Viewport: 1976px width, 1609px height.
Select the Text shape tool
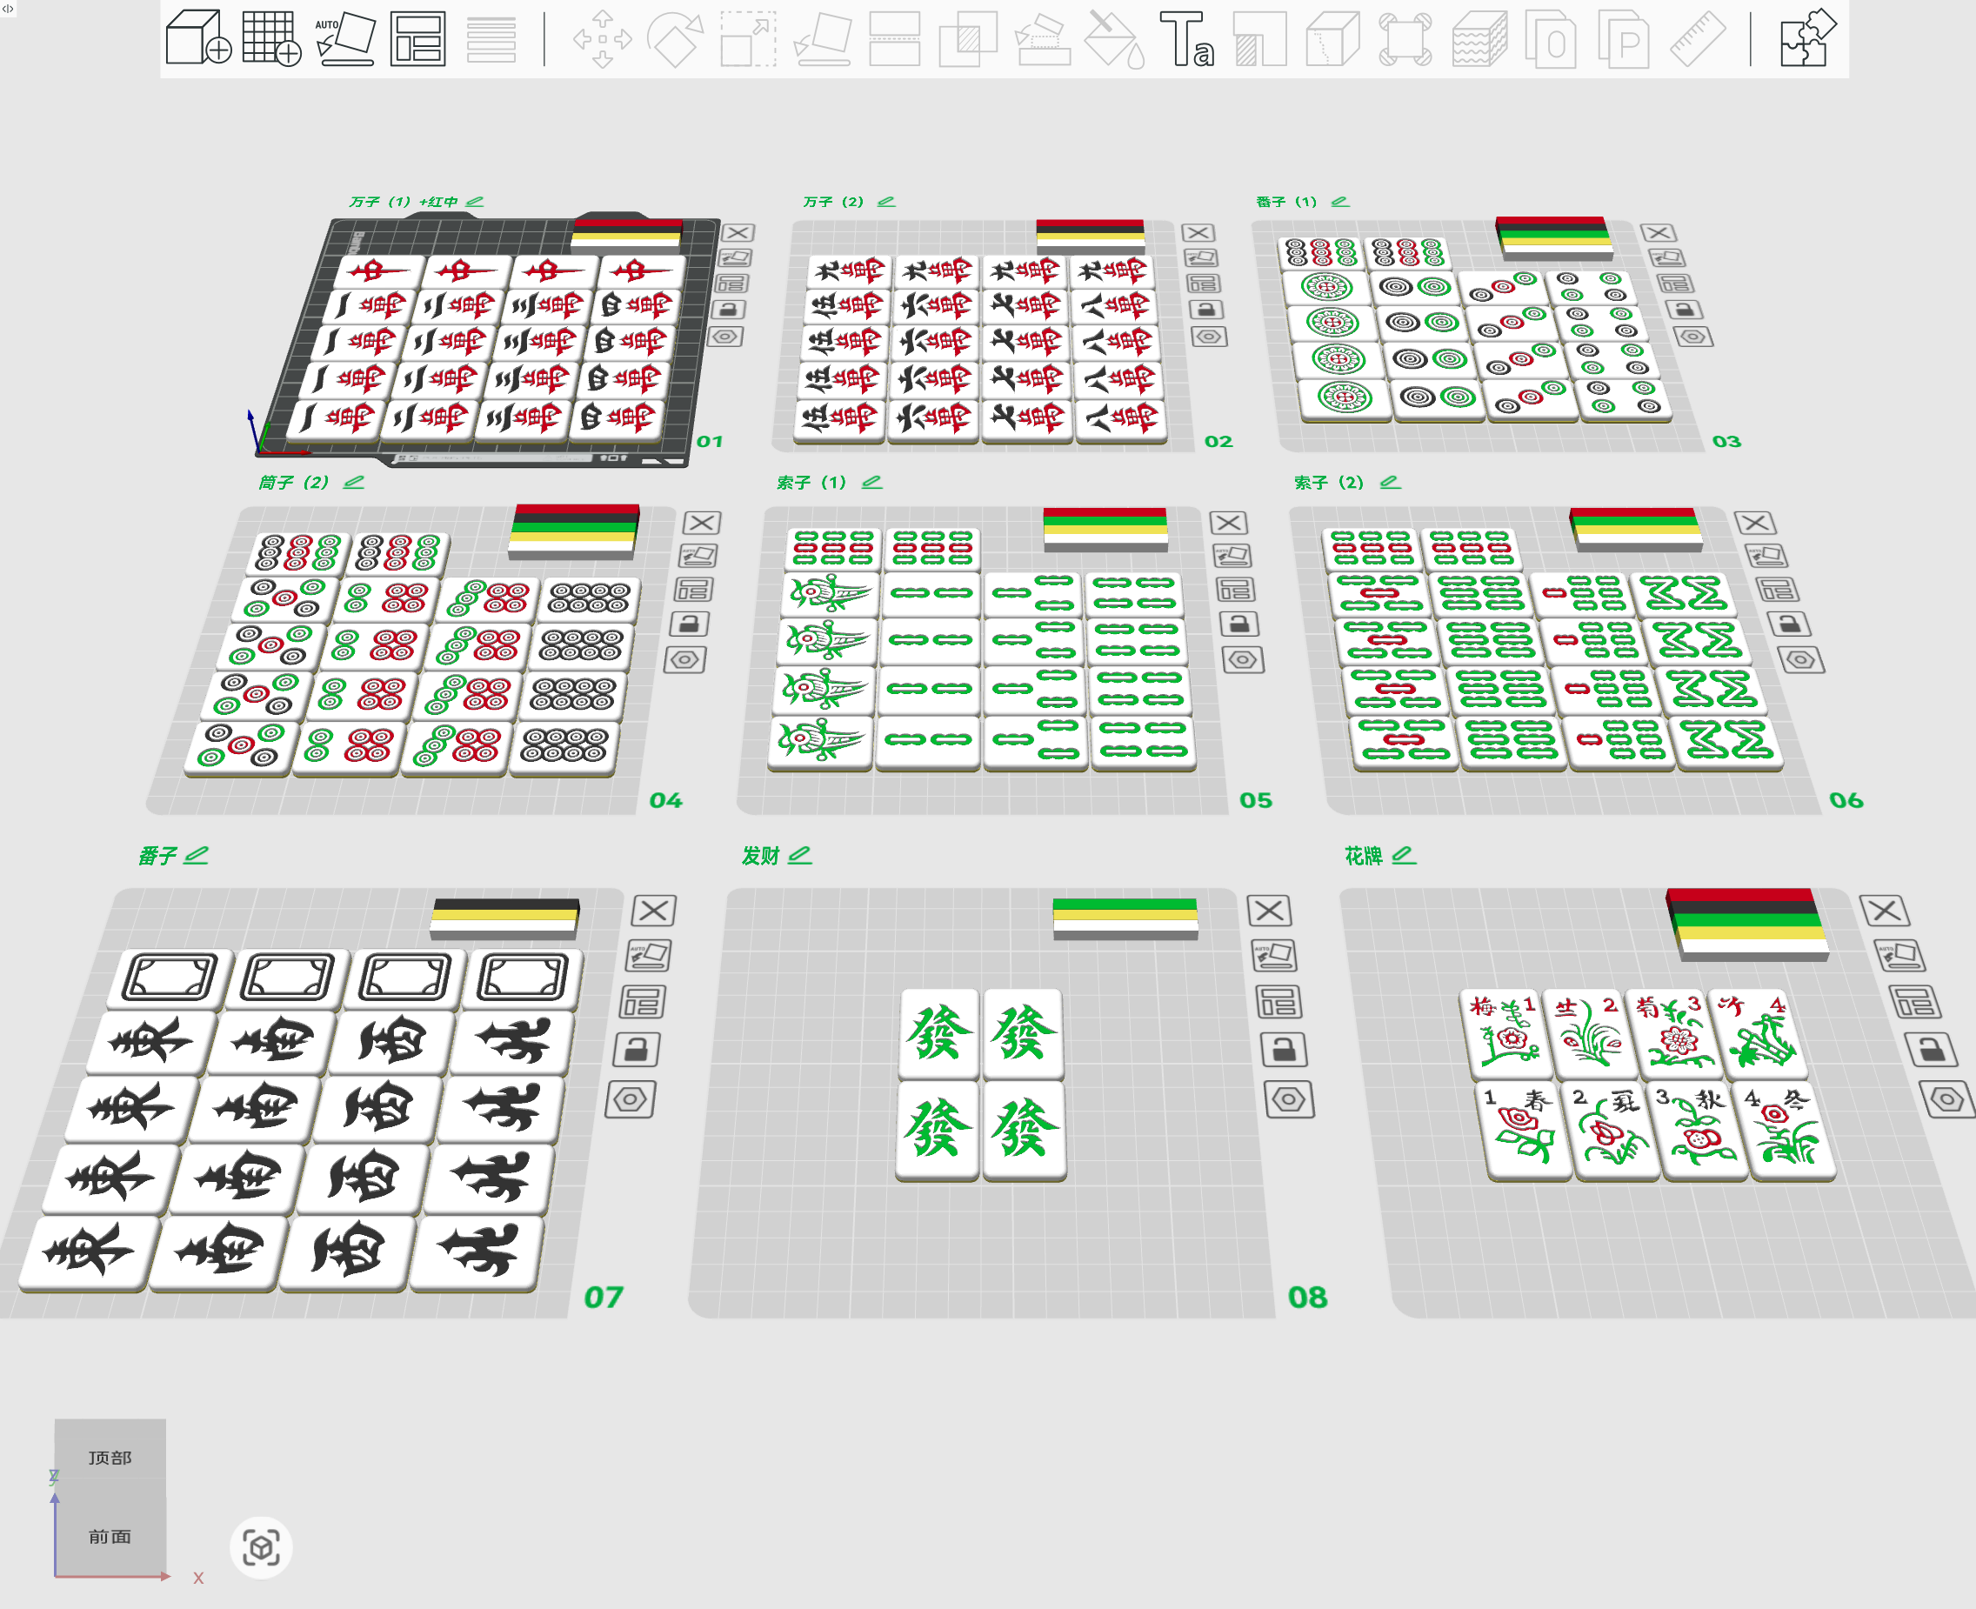click(1187, 39)
